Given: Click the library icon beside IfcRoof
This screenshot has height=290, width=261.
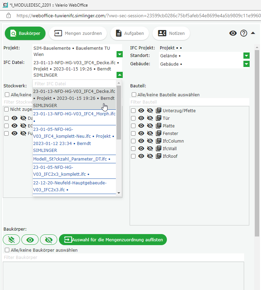Looking at the screenshot, I should 159,156.
